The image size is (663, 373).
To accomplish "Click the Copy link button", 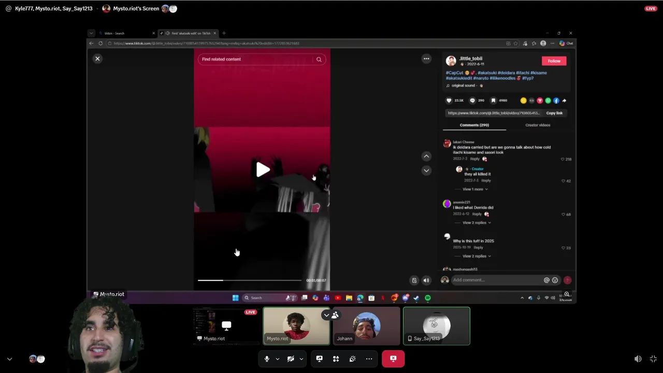I will pyautogui.click(x=554, y=113).
